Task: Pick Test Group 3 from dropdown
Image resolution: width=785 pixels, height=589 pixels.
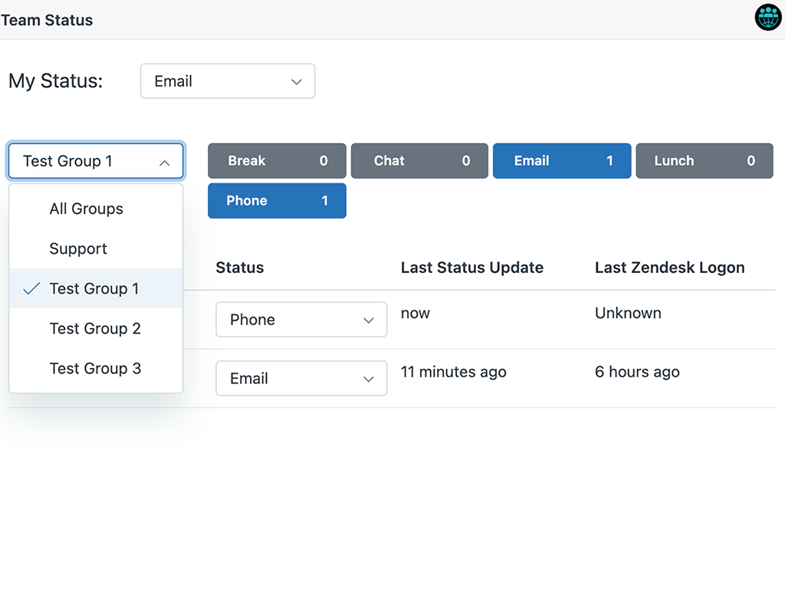Action: coord(95,368)
